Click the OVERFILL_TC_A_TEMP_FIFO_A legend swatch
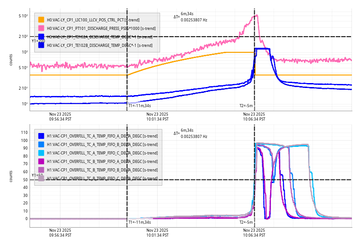 click(x=41, y=136)
